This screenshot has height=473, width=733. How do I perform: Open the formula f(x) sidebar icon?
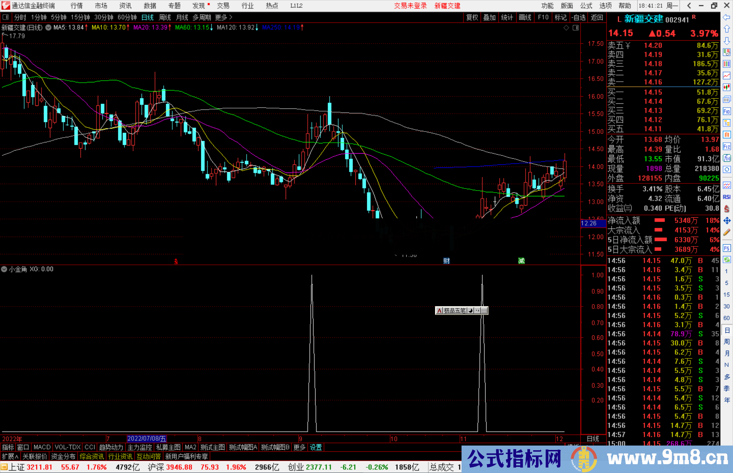(x=727, y=158)
